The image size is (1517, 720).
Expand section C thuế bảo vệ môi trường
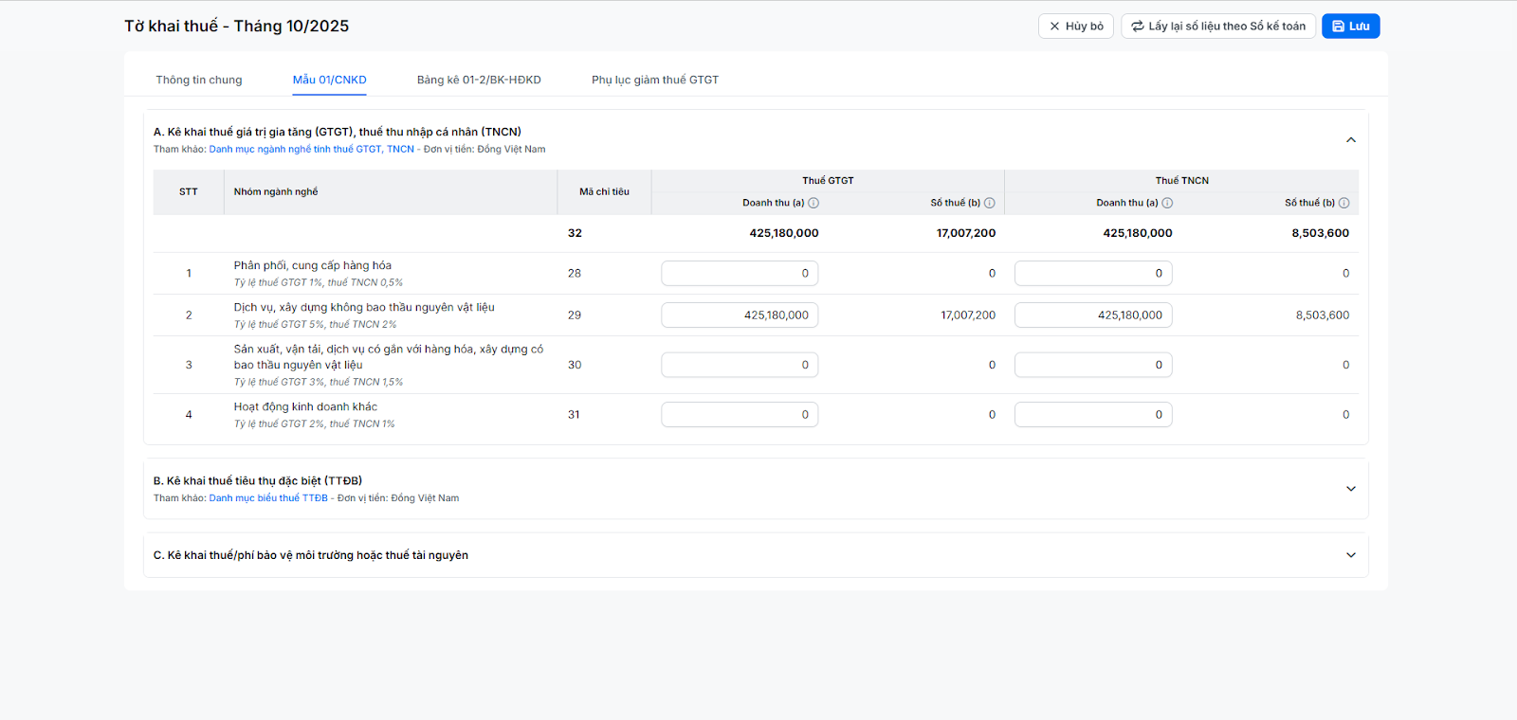(1351, 555)
